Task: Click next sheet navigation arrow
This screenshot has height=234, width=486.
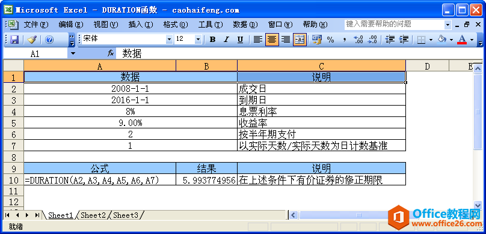Action: [x=27, y=215]
